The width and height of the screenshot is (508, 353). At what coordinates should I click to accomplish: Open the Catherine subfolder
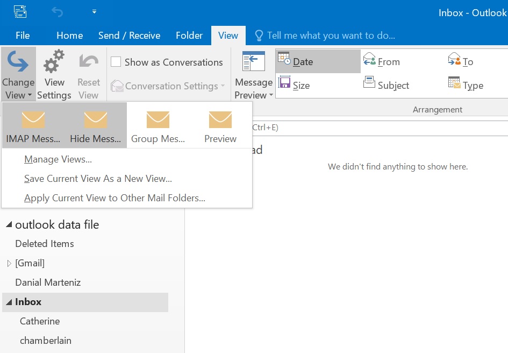(40, 321)
